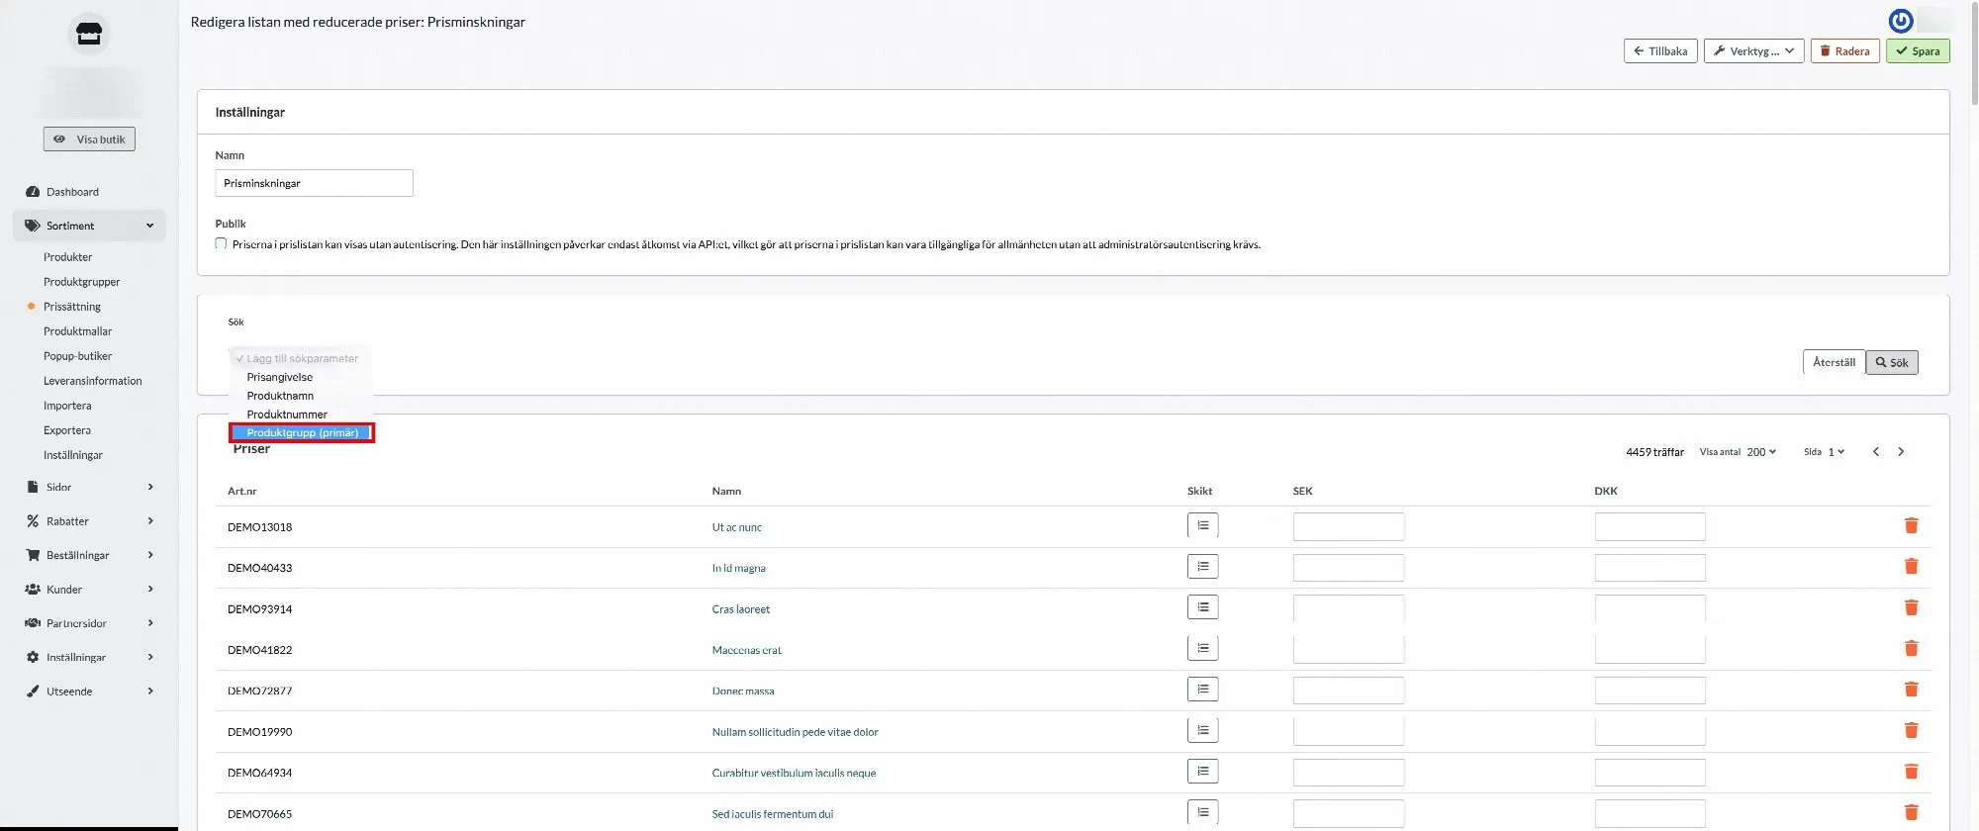
Task: Open the Ut ac nunc product link
Action: (x=737, y=527)
